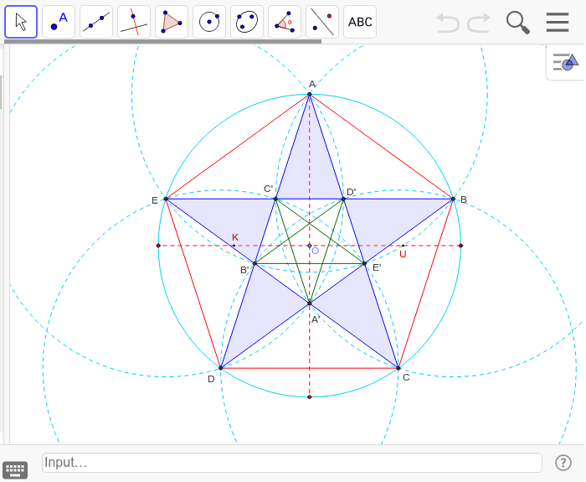Select the Move arrow tool

pos(21,22)
